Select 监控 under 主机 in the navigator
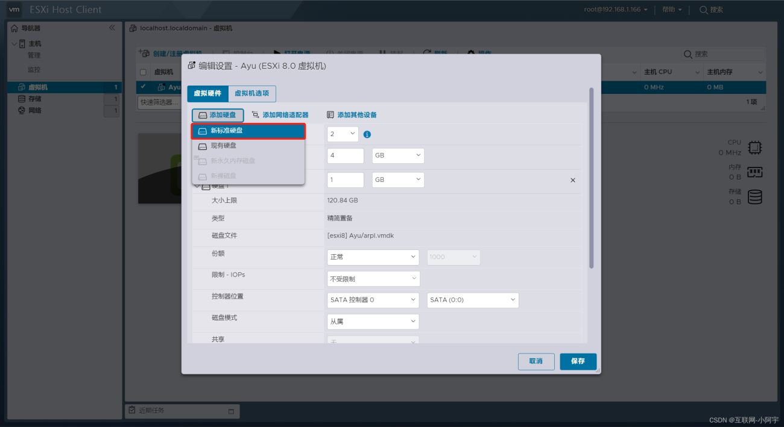The image size is (784, 427). click(x=34, y=70)
